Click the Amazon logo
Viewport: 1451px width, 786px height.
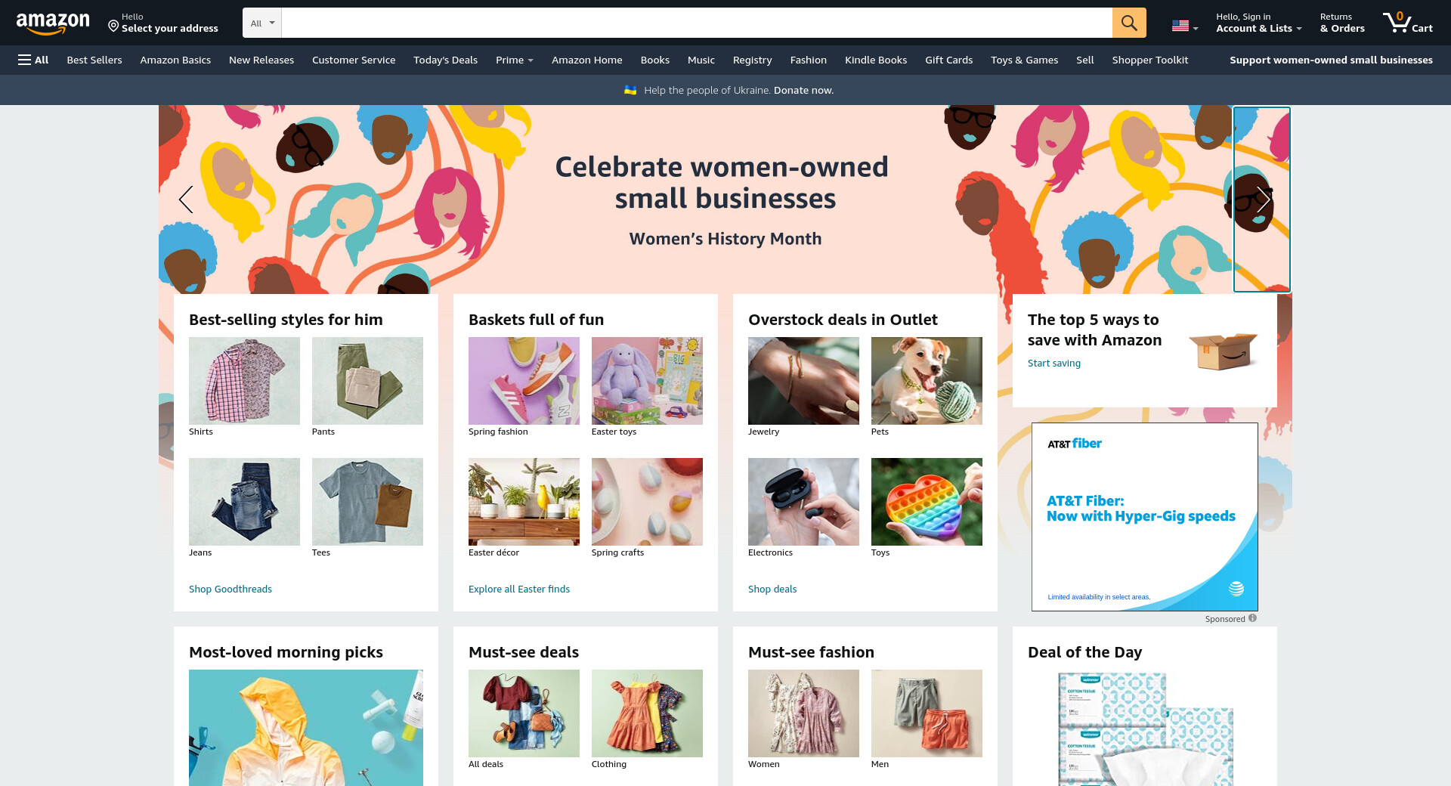pos(53,23)
